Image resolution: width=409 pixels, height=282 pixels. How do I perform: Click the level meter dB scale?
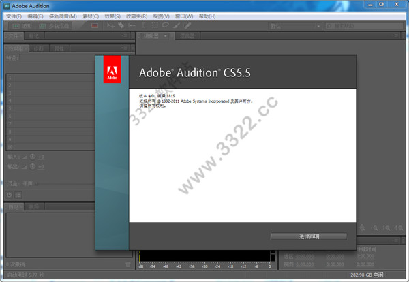[206, 266]
